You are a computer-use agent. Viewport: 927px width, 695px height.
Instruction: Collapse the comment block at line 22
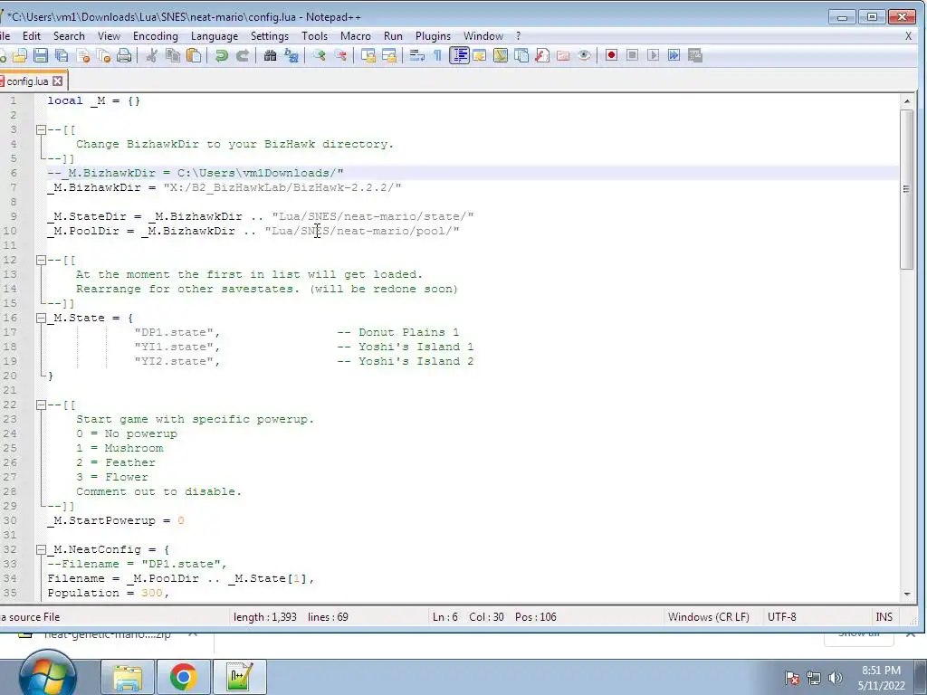[x=41, y=405]
